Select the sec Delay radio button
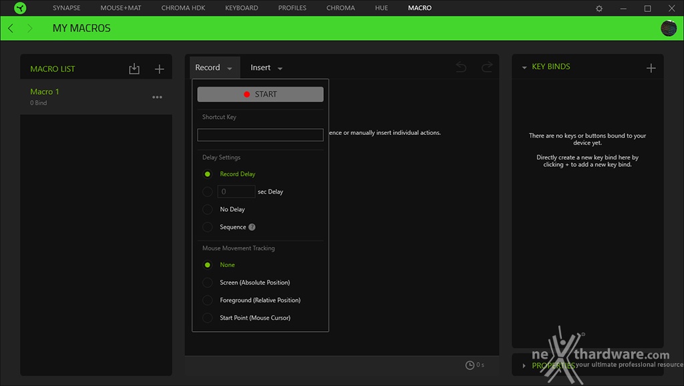The width and height of the screenshot is (684, 386). [208, 192]
